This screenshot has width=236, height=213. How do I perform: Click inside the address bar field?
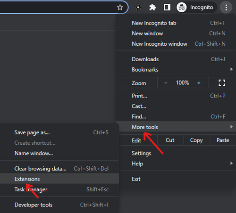(57, 7)
